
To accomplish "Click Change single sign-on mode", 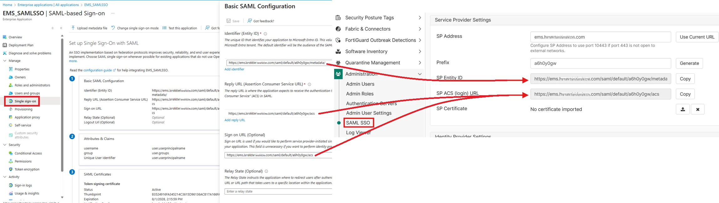I will coord(135,28).
